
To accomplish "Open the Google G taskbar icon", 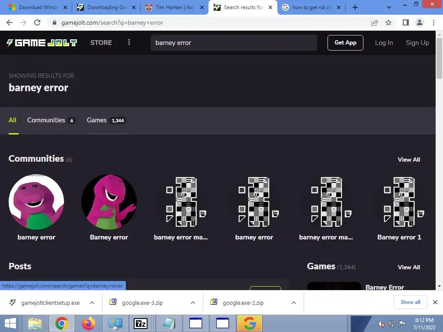I will click(x=250, y=323).
